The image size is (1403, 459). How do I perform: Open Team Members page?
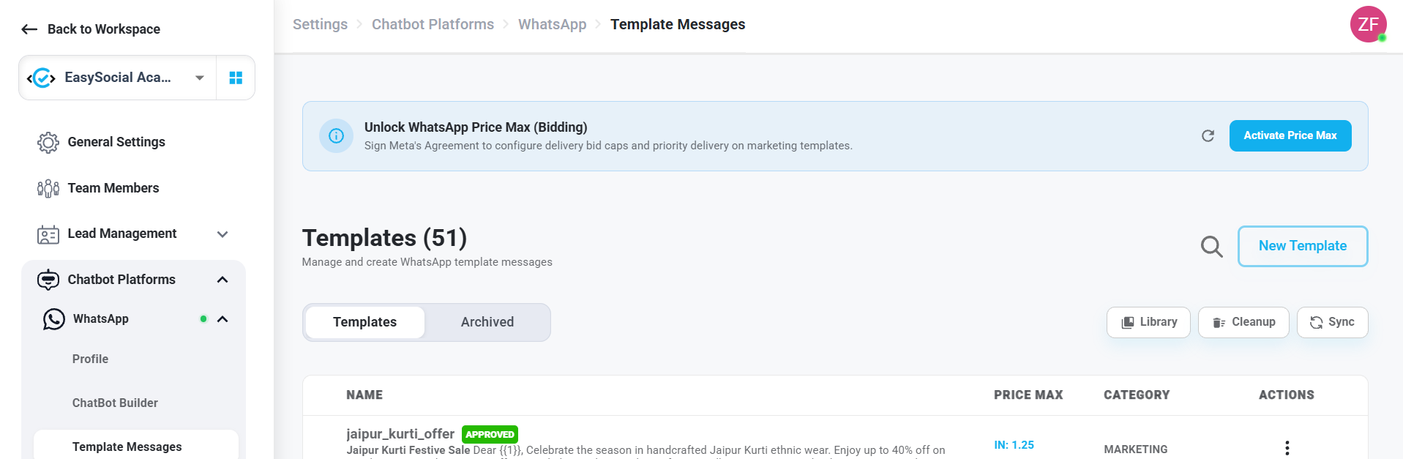coord(113,188)
